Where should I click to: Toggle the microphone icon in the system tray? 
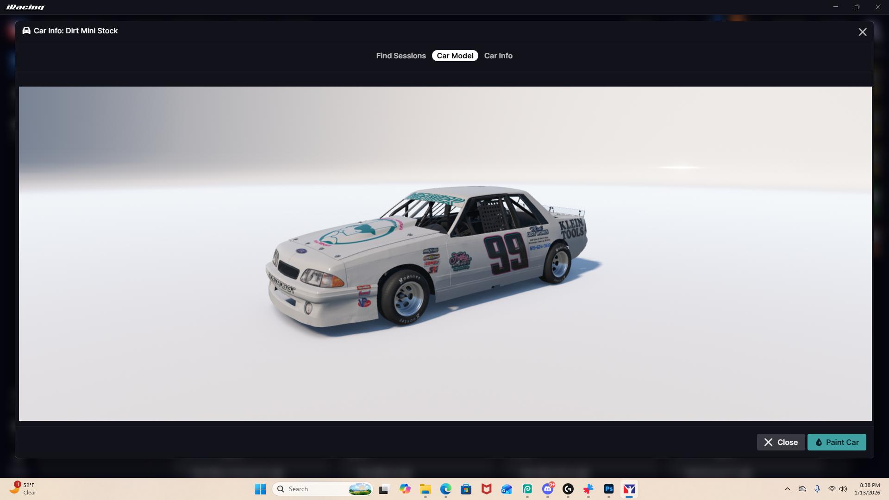click(818, 489)
